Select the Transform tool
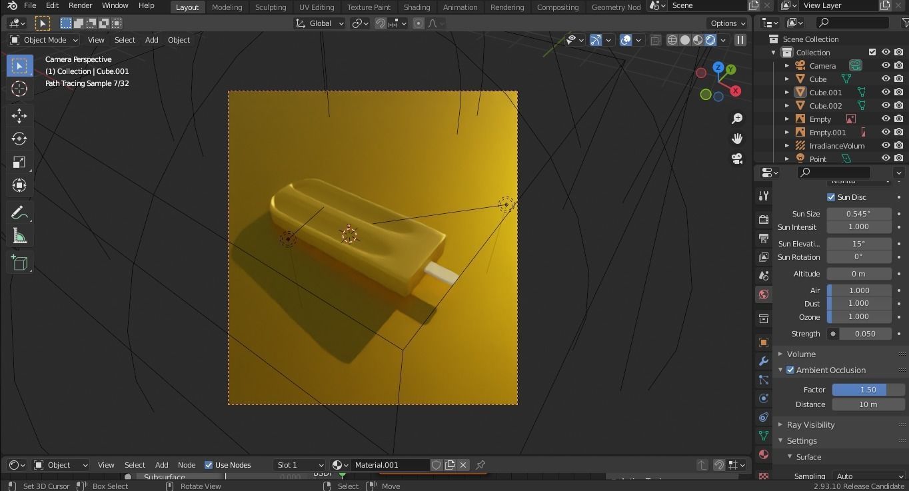 19,185
